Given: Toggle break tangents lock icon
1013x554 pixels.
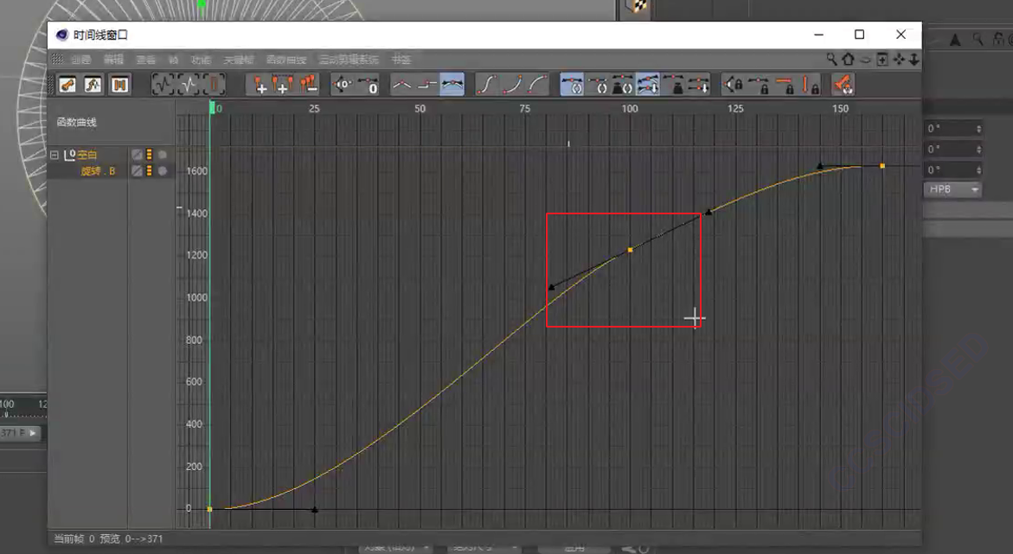Looking at the screenshot, I should click(733, 85).
